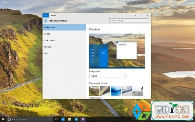Open the Windows Start button
195x122 pixels.
click(x=3, y=119)
